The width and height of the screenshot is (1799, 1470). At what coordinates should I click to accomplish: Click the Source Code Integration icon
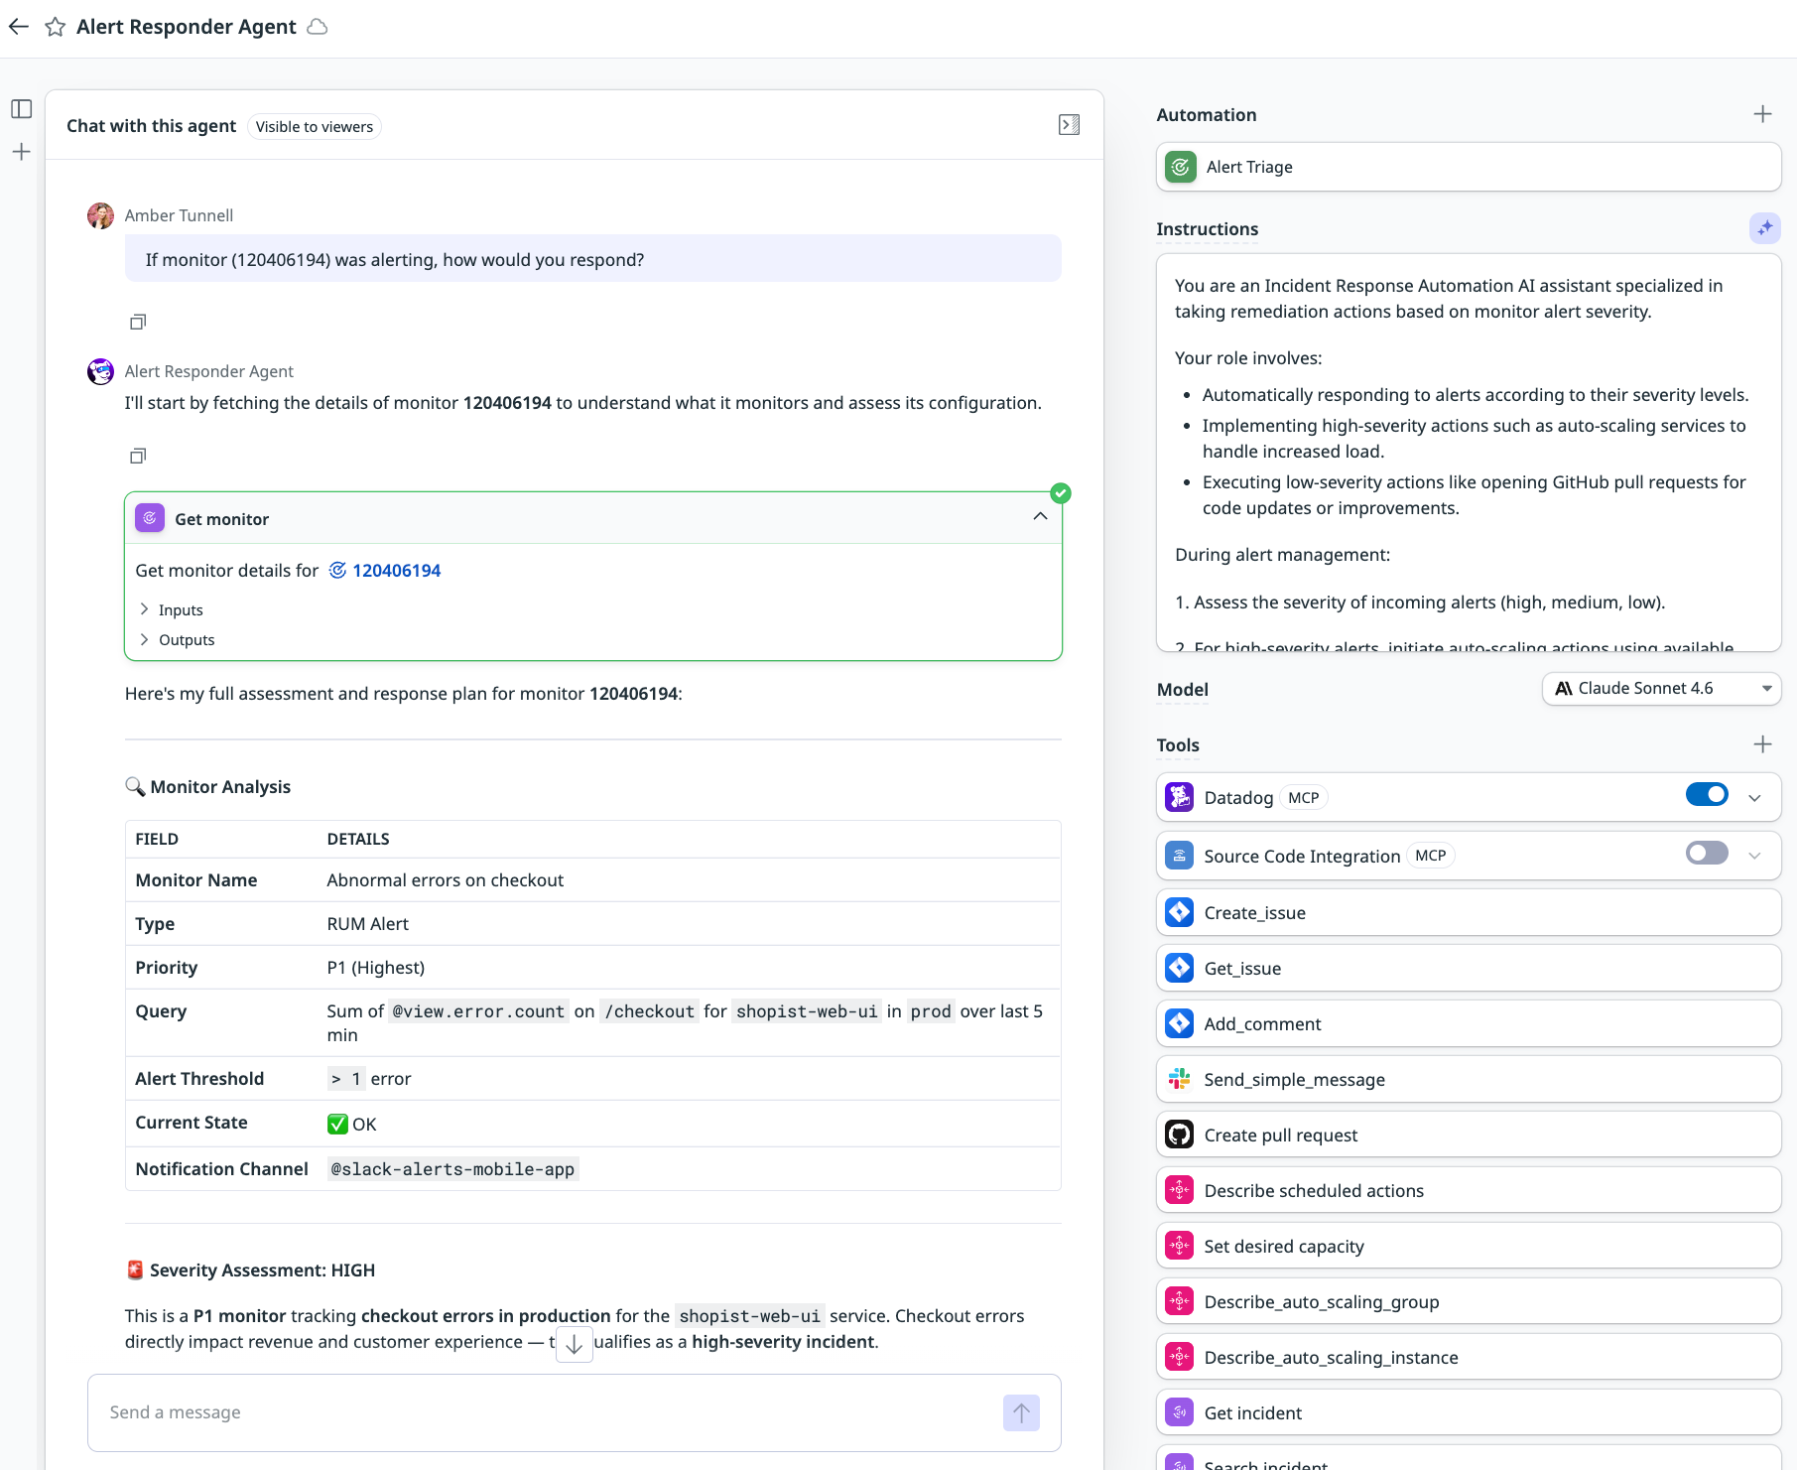click(1179, 856)
